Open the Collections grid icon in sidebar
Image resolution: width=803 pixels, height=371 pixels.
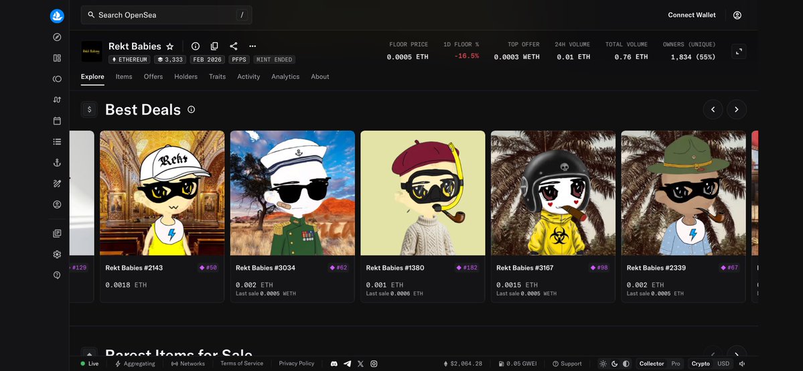(57, 58)
